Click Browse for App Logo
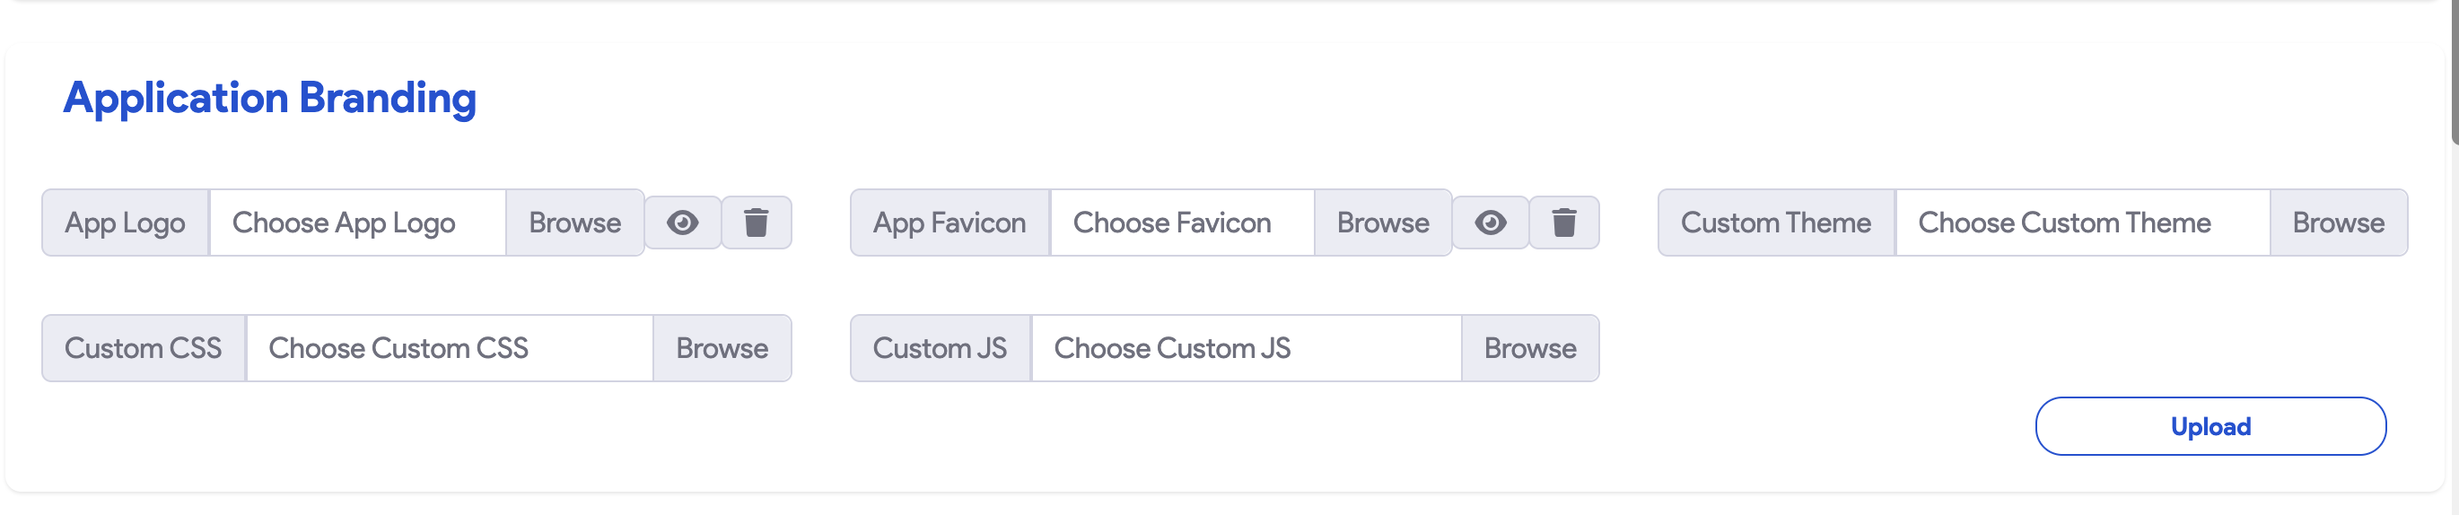This screenshot has height=515, width=2459. pyautogui.click(x=574, y=223)
